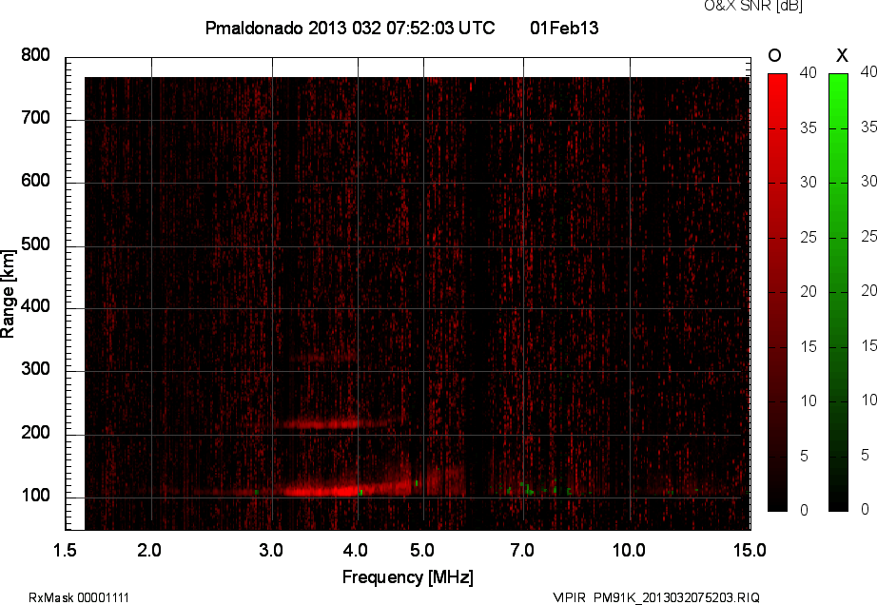Viewport: 877px width, 605px height.
Task: Click the 700 range tick label
Action: pos(35,118)
